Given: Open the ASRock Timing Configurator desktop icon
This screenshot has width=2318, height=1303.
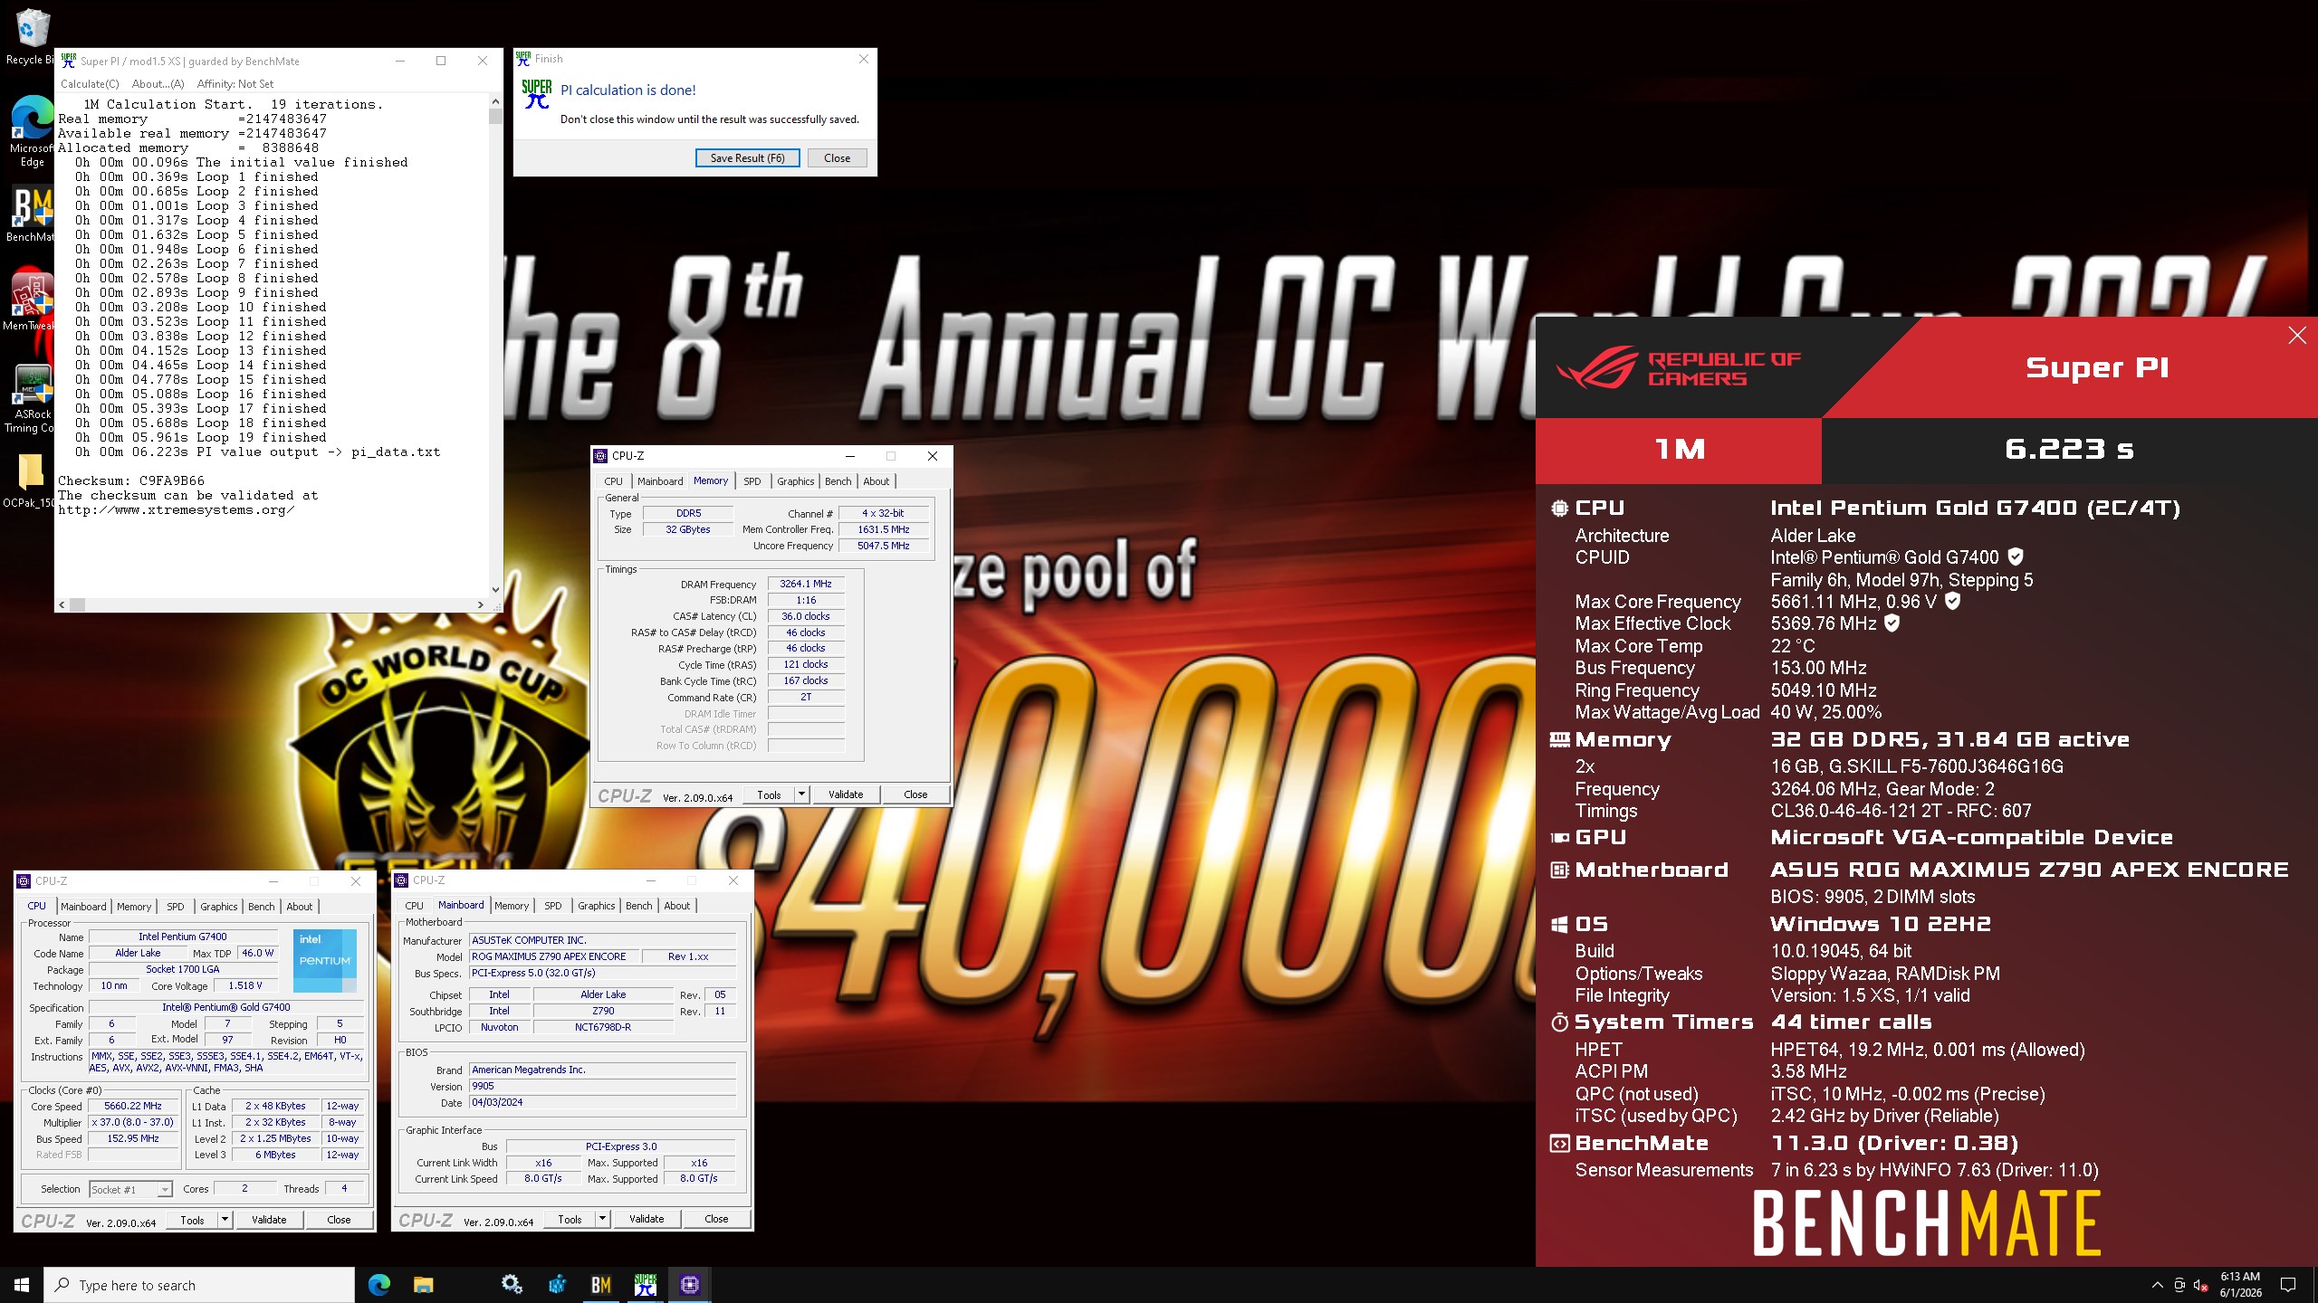Looking at the screenshot, I should pyautogui.click(x=31, y=398).
